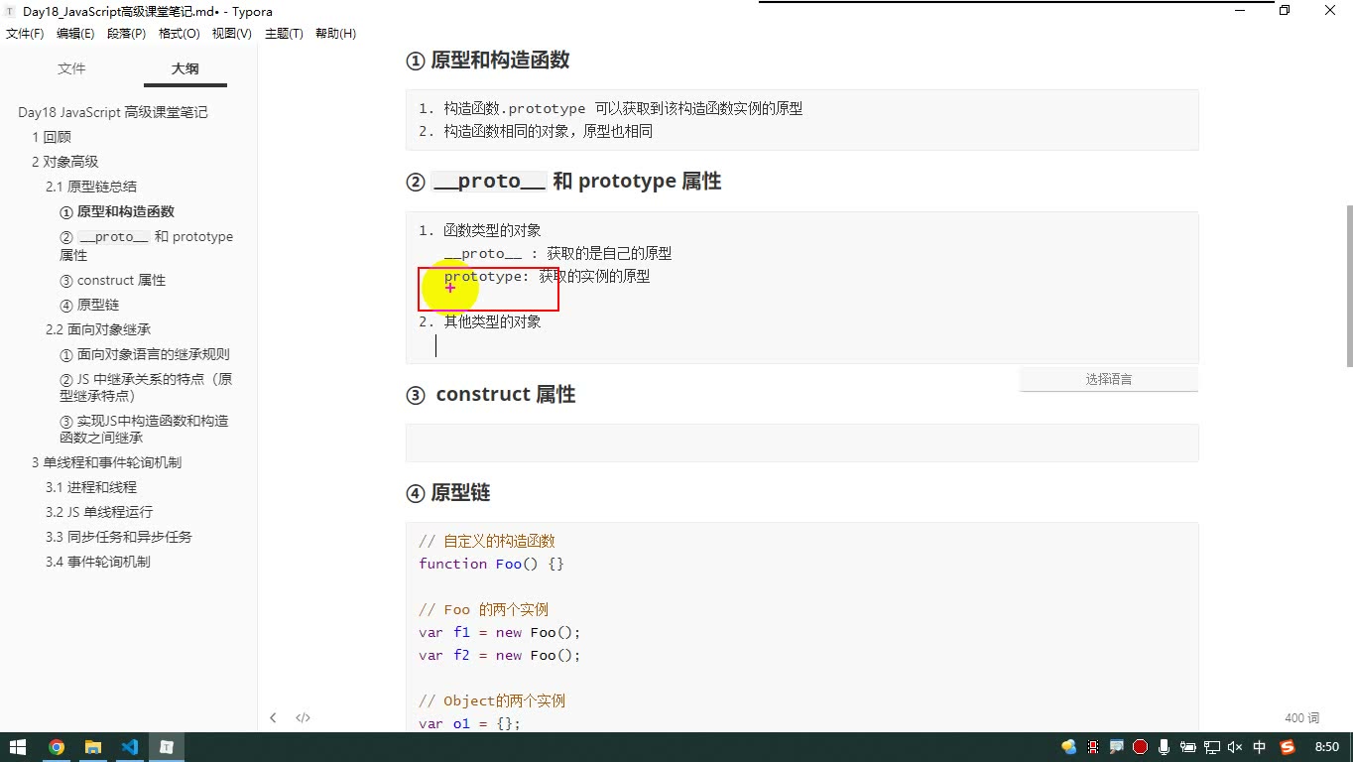The width and height of the screenshot is (1353, 762).
Task: Click heading ② __proto__ 和 prototype 属性 in editor
Action: [563, 182]
